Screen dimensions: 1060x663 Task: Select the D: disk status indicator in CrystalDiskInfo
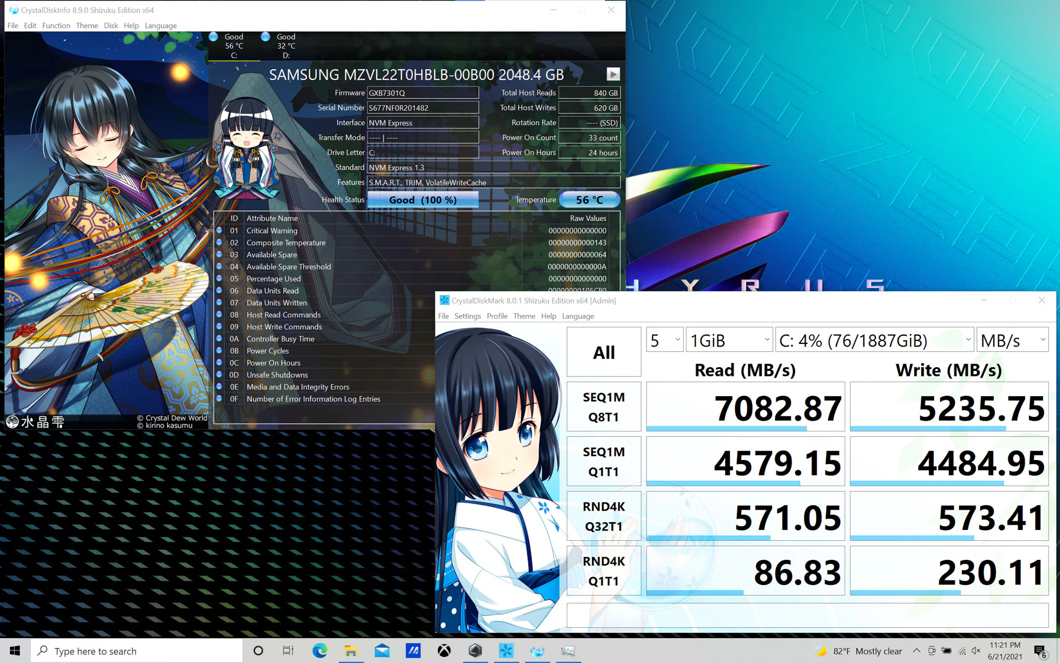(x=286, y=46)
